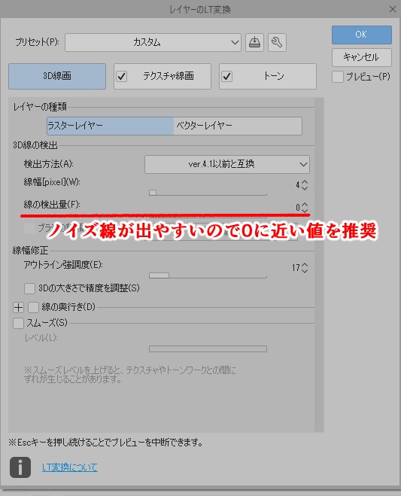Enable the 線の奥行き checkbox
401x496 pixels.
point(34,307)
